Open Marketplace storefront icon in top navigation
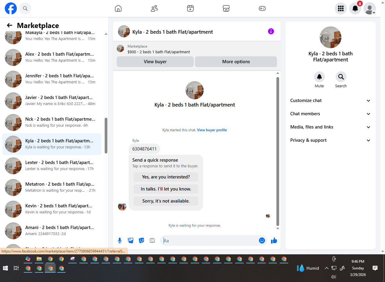This screenshot has width=385, height=282. click(226, 8)
